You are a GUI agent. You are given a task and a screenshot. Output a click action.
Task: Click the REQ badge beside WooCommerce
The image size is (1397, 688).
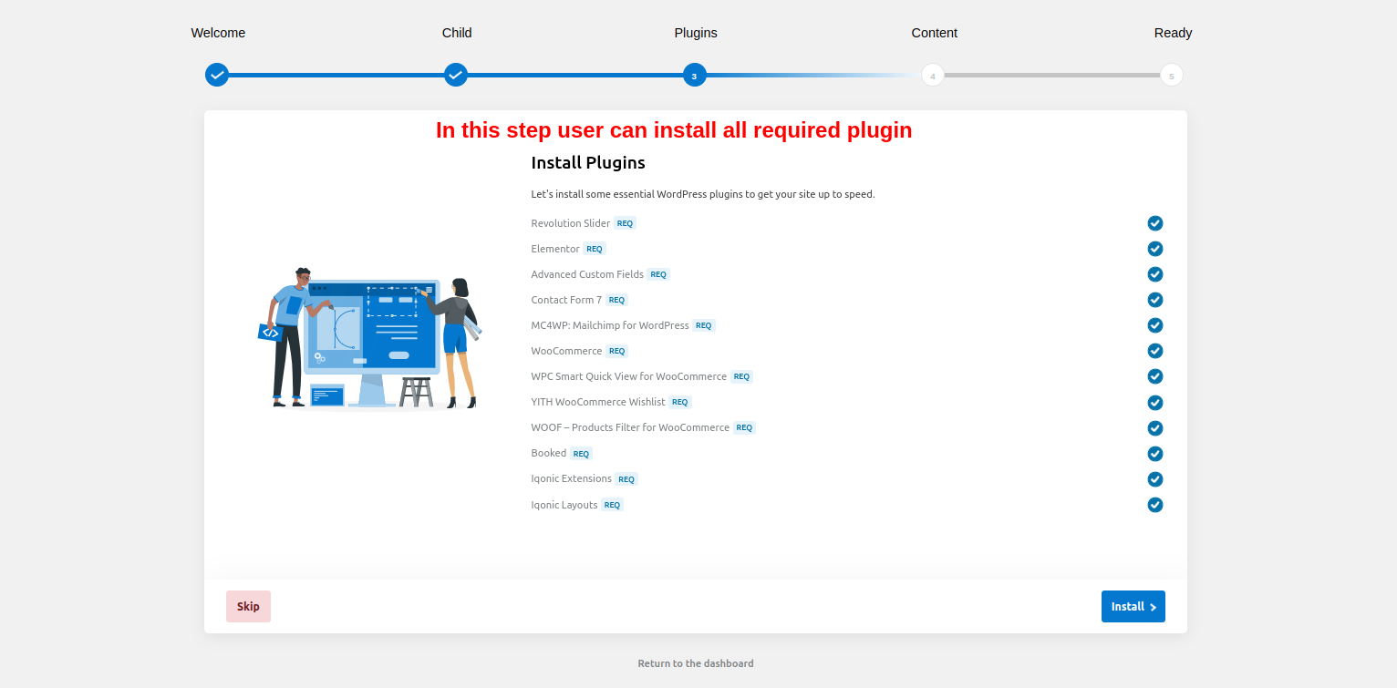(617, 351)
